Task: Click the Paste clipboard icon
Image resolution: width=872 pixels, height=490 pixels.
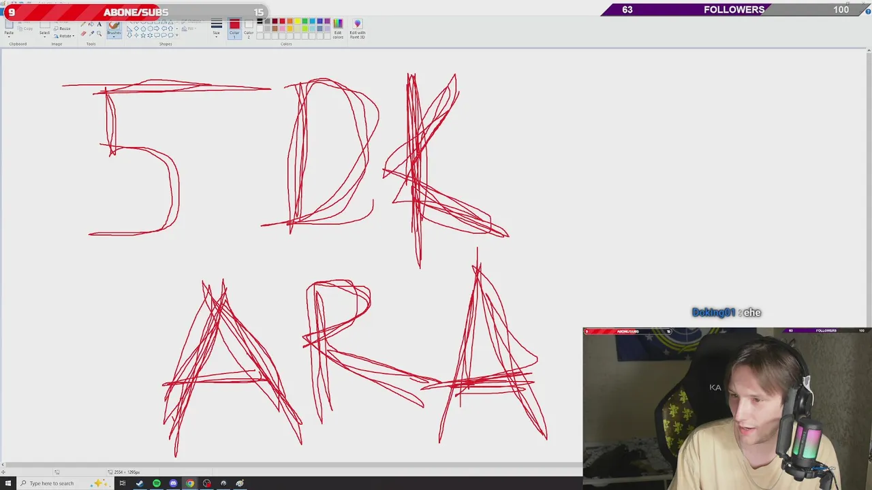Action: (9, 24)
